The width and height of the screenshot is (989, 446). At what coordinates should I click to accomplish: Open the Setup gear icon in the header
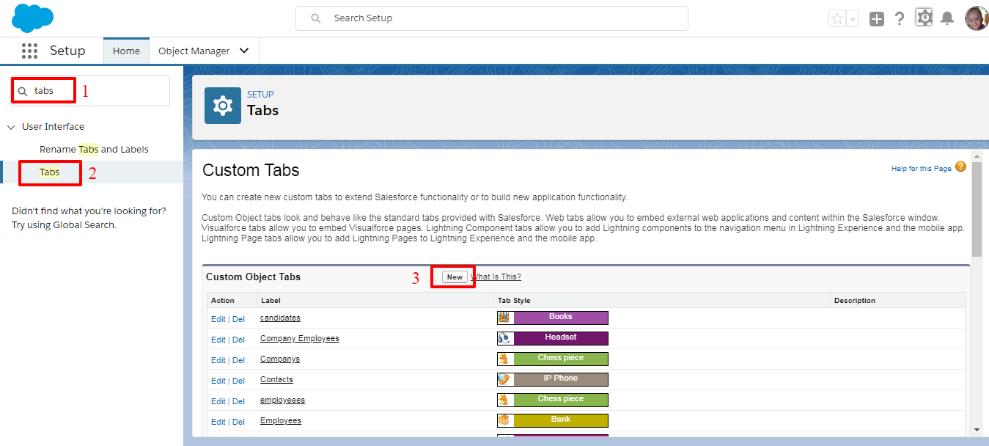(x=924, y=18)
